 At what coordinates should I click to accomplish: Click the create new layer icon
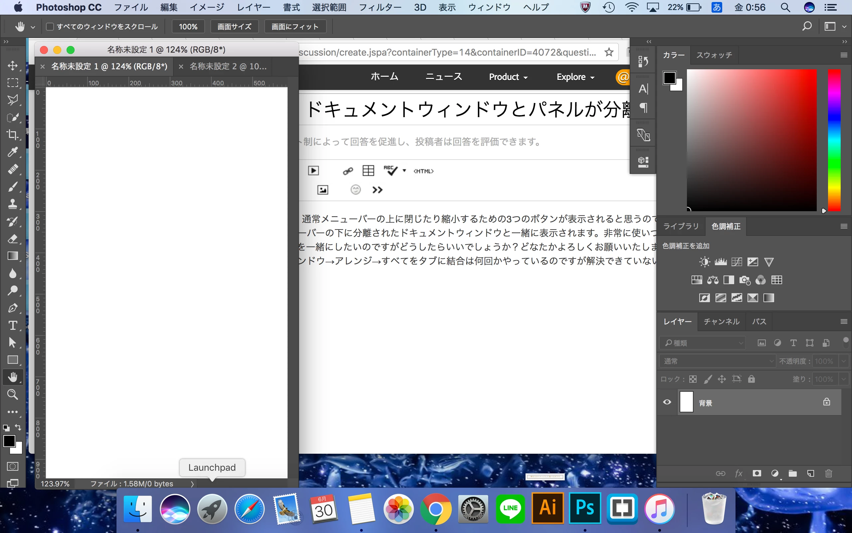pyautogui.click(x=810, y=473)
